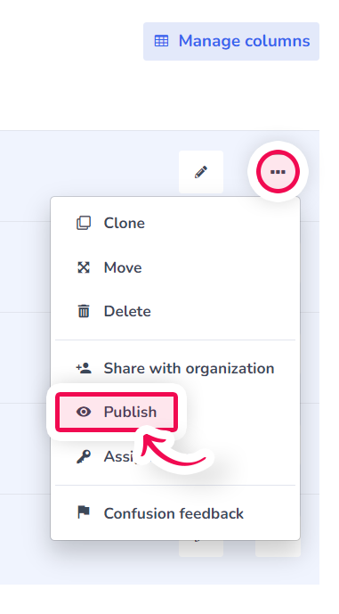Click the overlapping-squares Clone icon
Viewport: 339px width, 614px height.
84,223
